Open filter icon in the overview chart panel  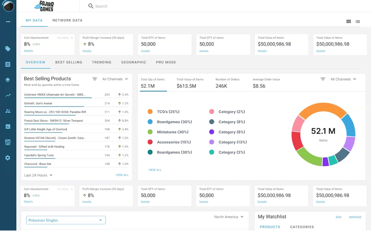(323, 79)
